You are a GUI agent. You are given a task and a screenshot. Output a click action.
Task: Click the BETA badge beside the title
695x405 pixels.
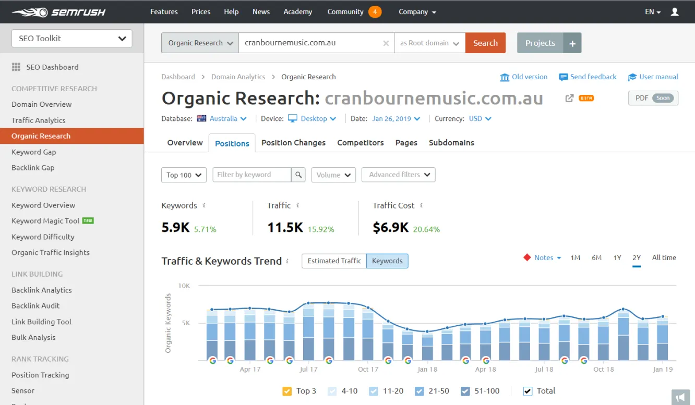586,98
